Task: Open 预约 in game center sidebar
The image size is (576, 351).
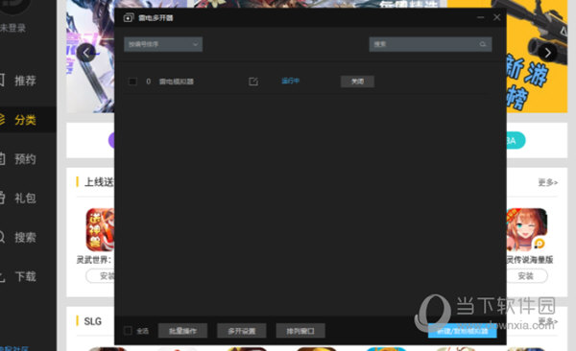Action: tap(25, 159)
